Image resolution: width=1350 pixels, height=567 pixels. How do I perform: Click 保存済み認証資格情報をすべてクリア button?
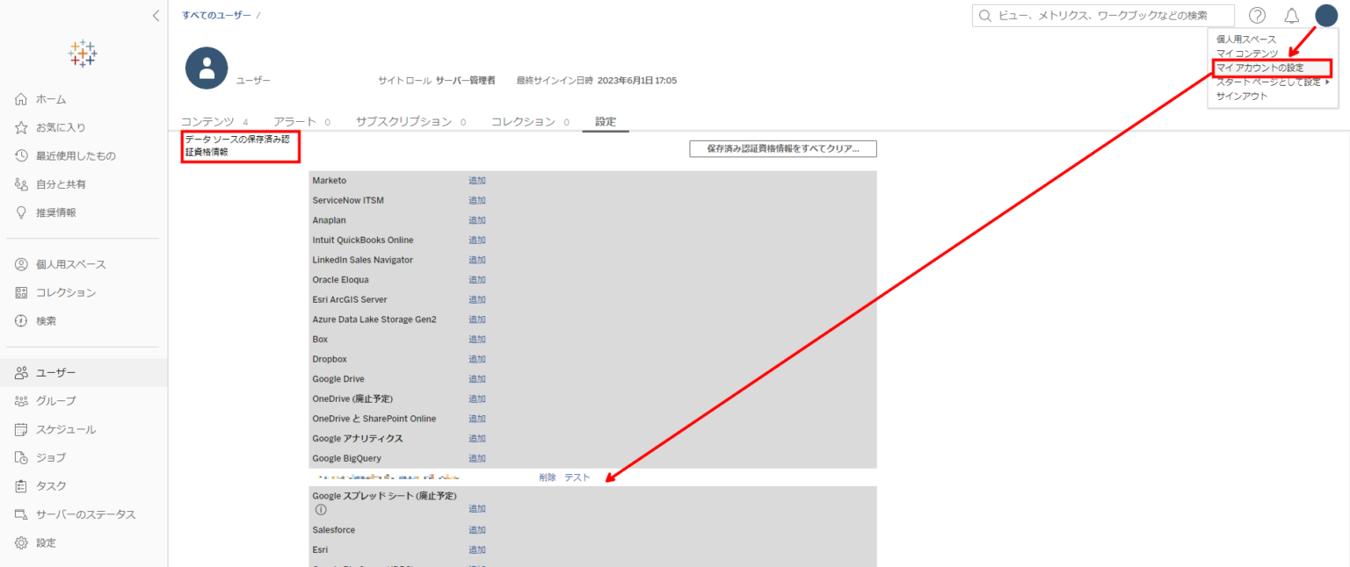(782, 148)
